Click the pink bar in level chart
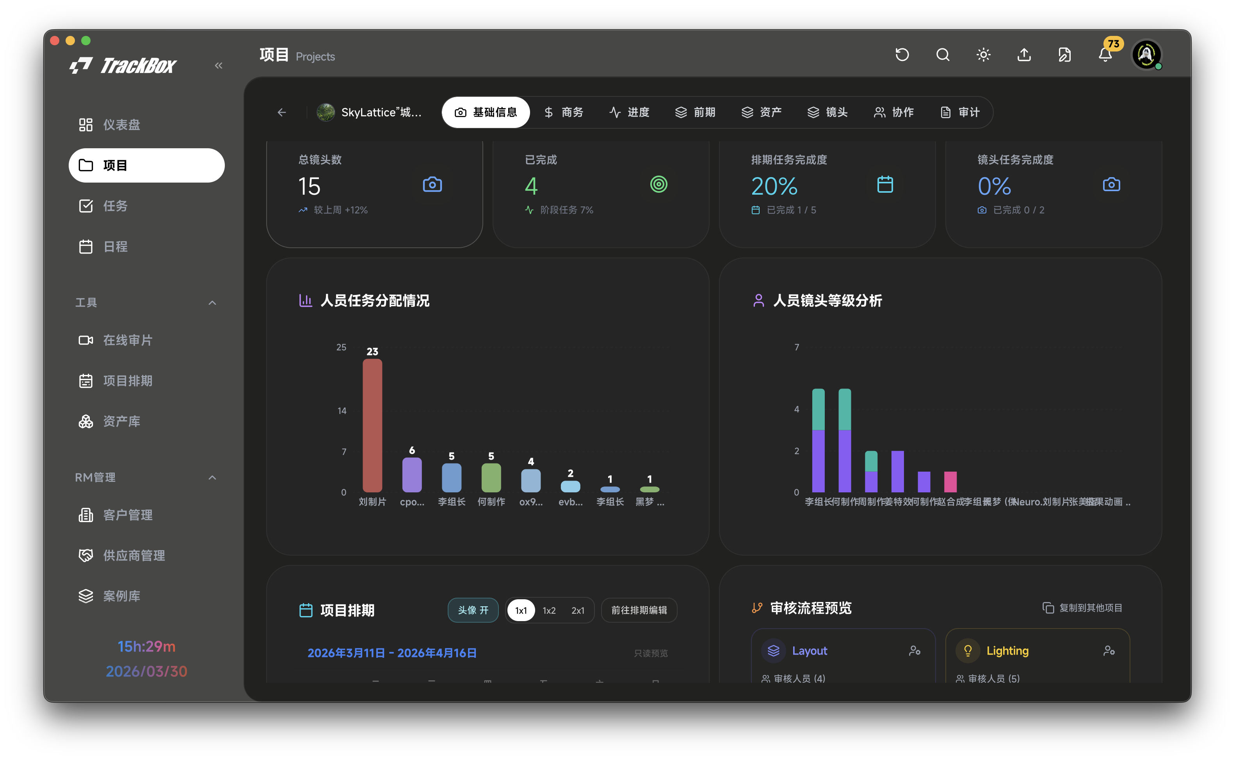The image size is (1235, 760). [950, 481]
